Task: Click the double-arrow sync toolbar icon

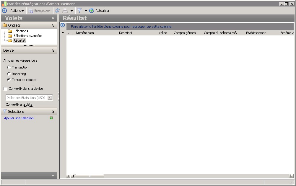Action: coord(57,11)
